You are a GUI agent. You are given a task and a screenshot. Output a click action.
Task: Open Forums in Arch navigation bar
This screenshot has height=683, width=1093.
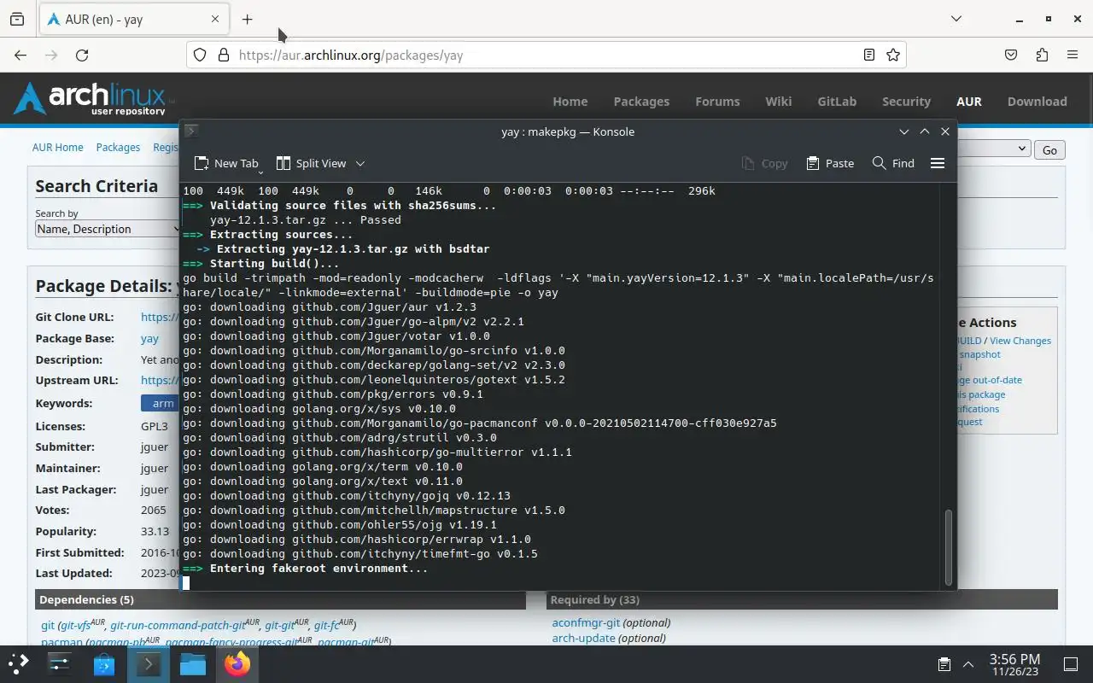click(717, 101)
